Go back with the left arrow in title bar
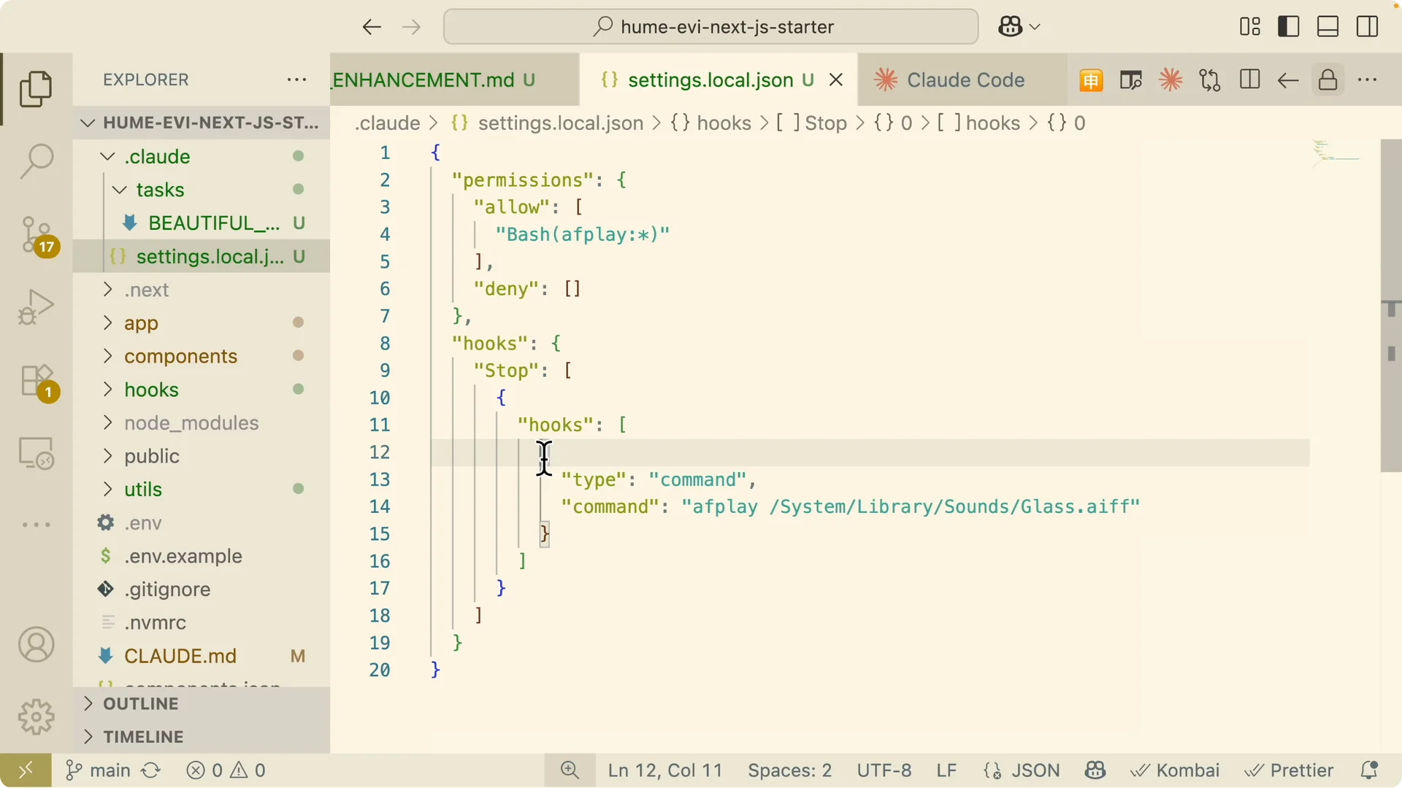Viewport: 1402px width, 788px height. [x=372, y=28]
